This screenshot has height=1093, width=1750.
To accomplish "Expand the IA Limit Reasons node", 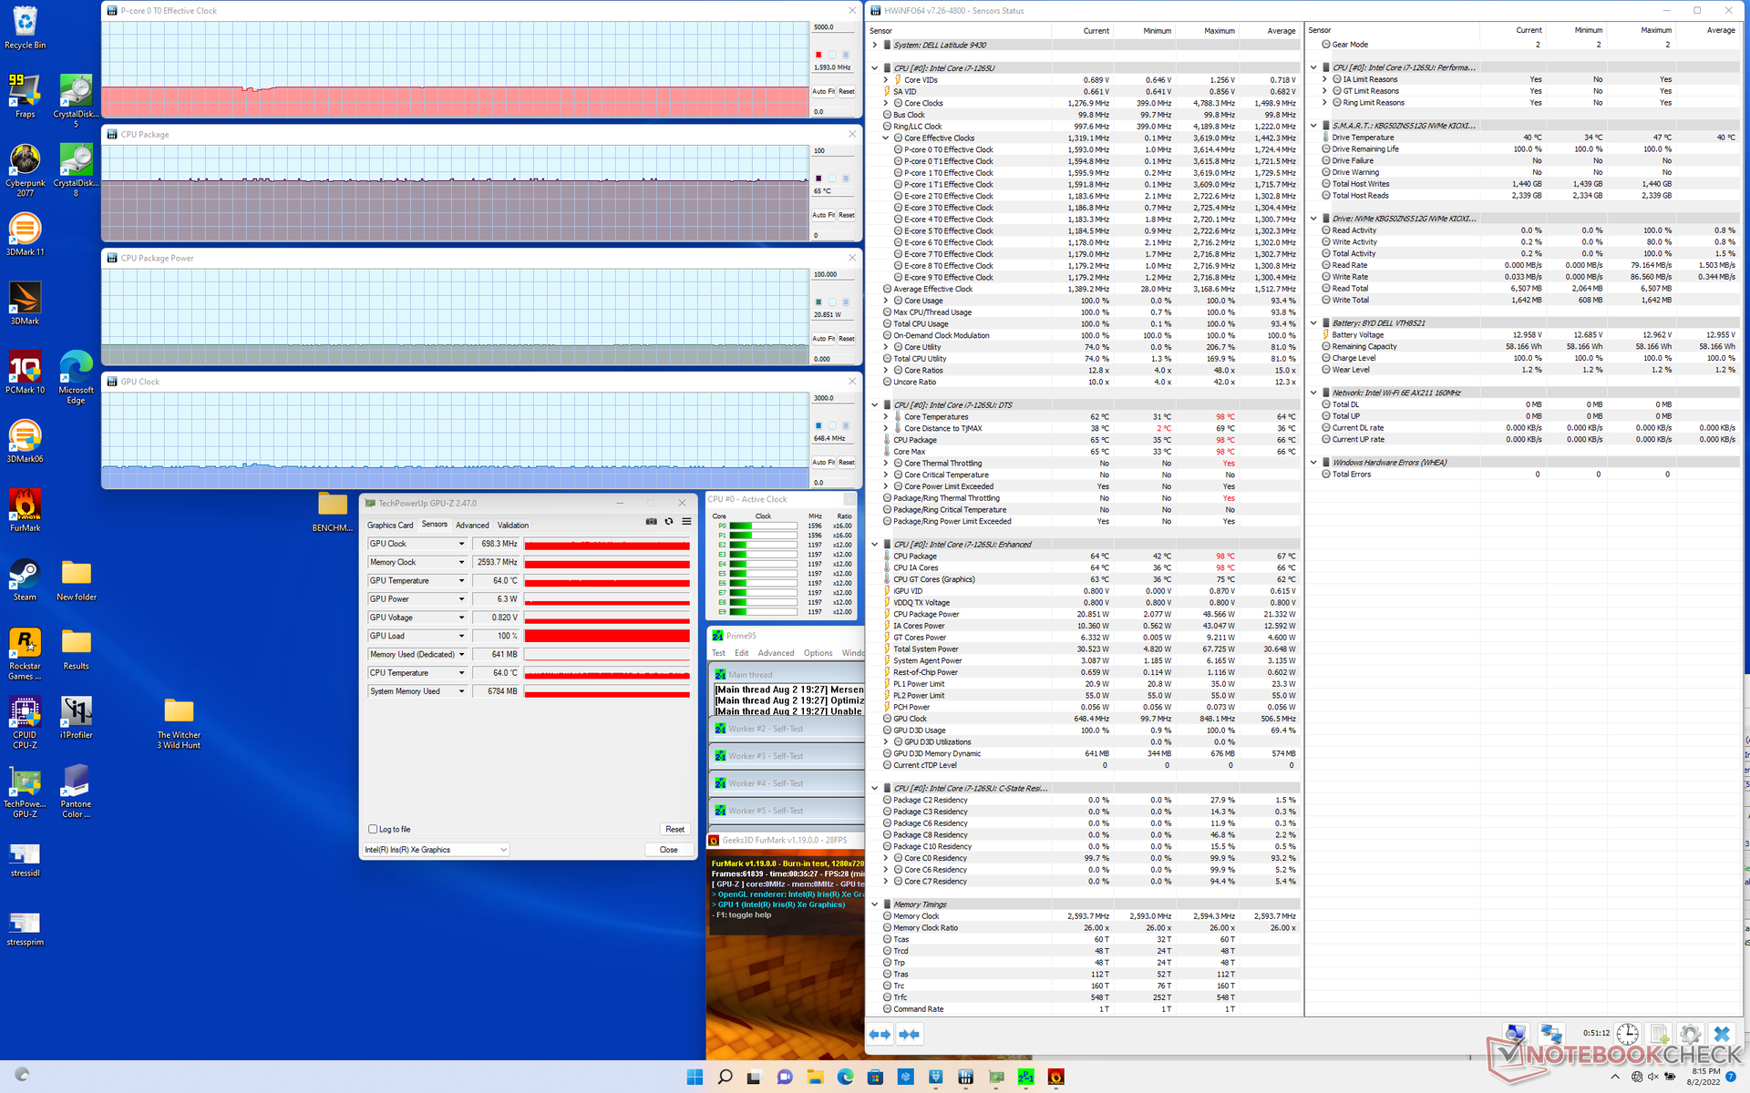I will (x=1324, y=79).
